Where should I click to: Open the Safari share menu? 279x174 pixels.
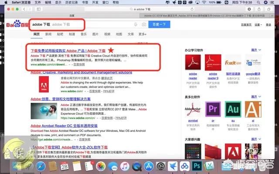259,9
